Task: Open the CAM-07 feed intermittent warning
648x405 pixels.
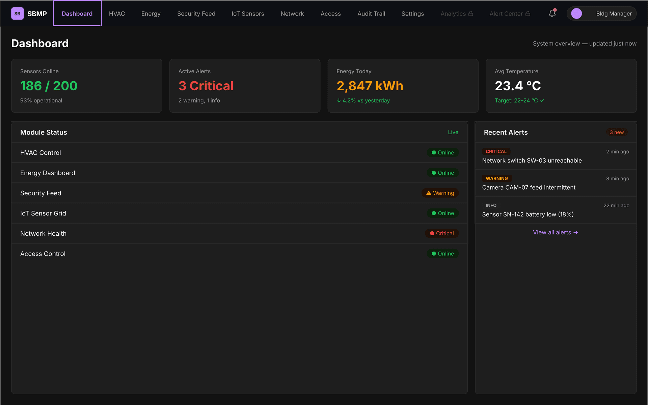Action: point(529,187)
